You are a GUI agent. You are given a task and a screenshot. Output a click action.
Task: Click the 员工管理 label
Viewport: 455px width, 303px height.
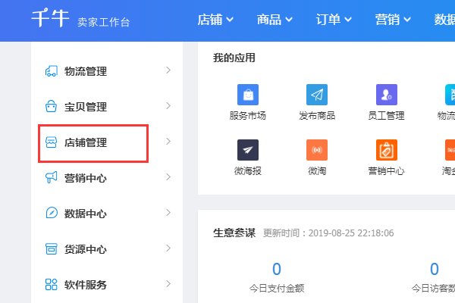click(386, 116)
